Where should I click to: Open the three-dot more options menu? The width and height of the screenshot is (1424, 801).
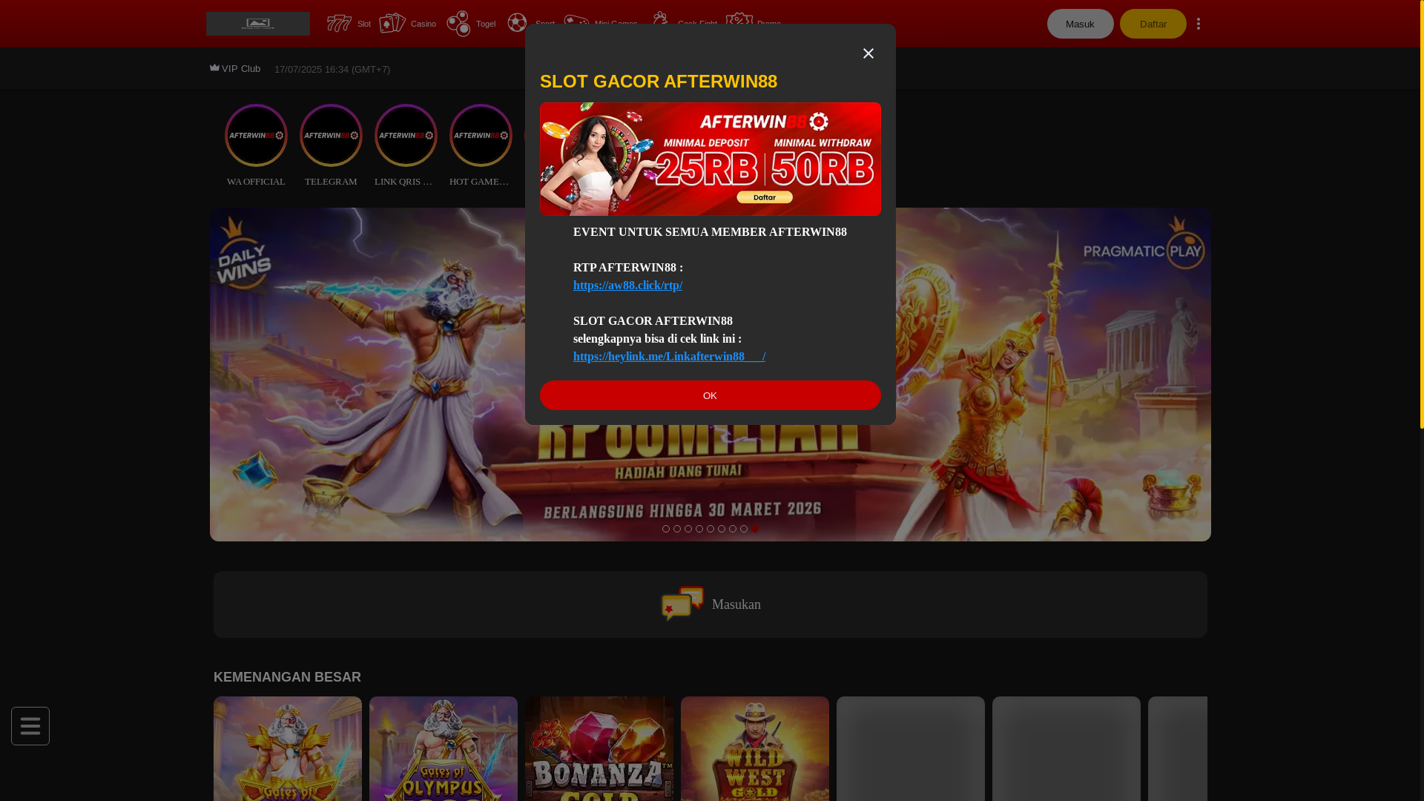point(1199,24)
